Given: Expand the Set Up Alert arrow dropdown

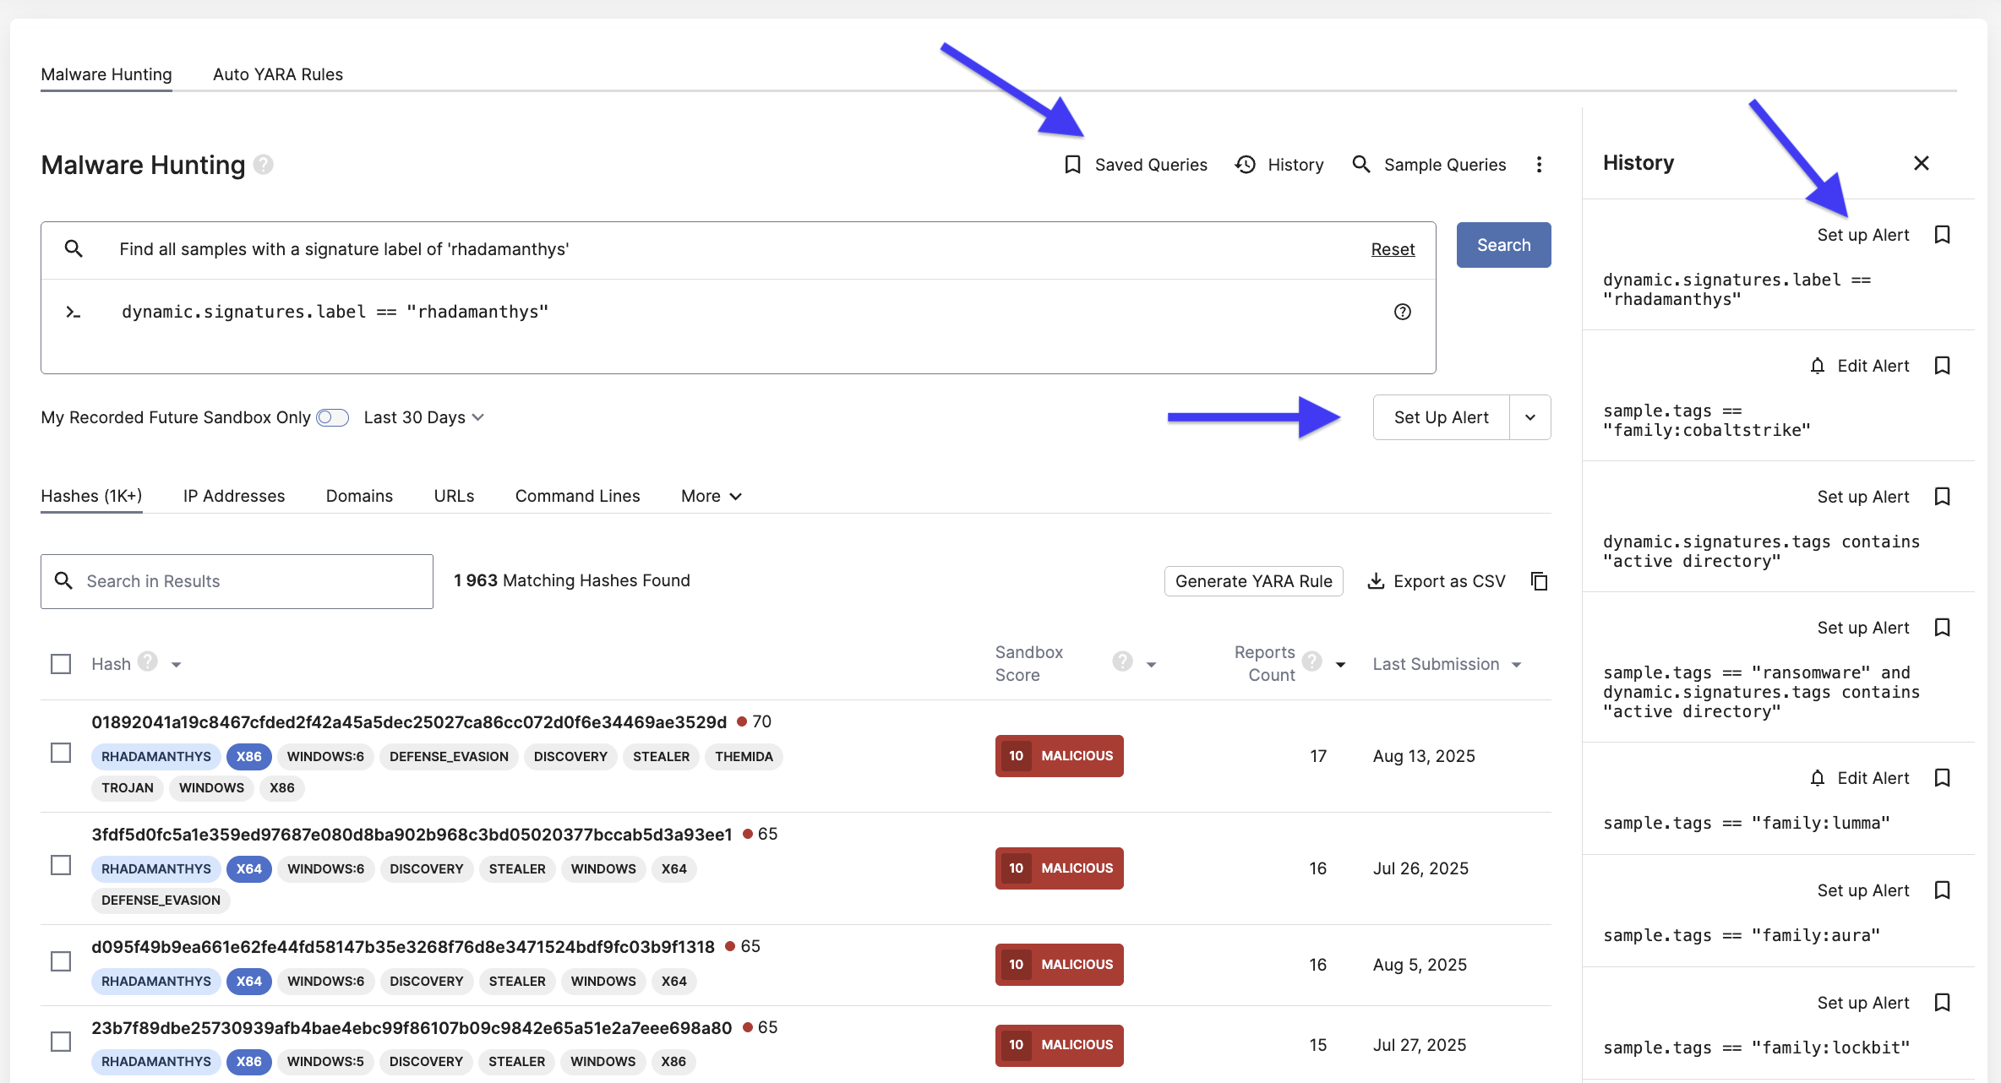Looking at the screenshot, I should 1529,417.
